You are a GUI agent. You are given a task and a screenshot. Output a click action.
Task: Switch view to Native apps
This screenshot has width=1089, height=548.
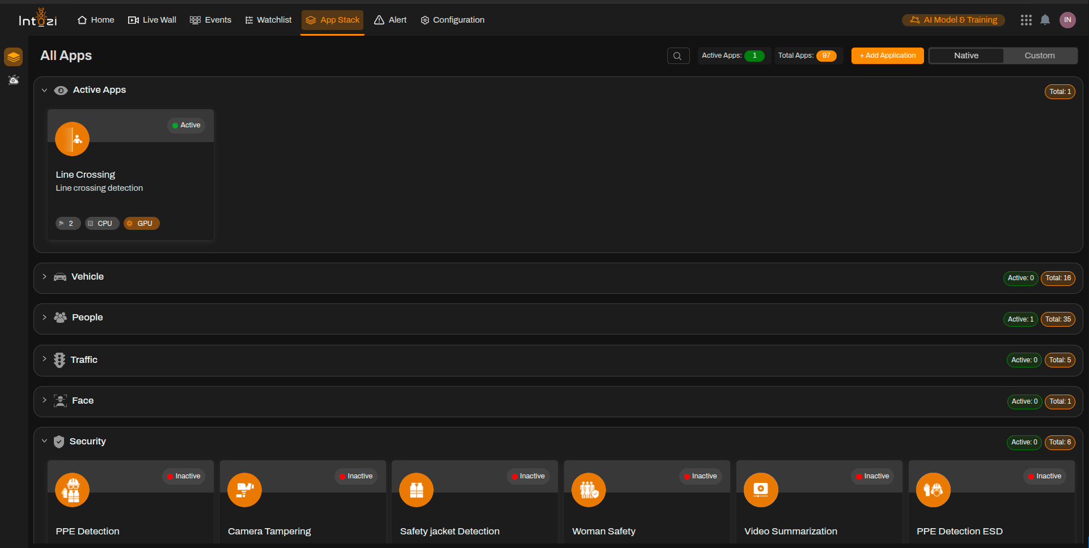[966, 55]
